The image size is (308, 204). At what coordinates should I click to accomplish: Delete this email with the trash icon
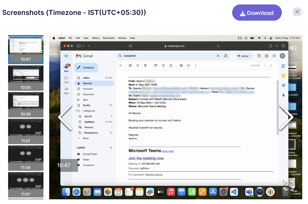pos(145,66)
